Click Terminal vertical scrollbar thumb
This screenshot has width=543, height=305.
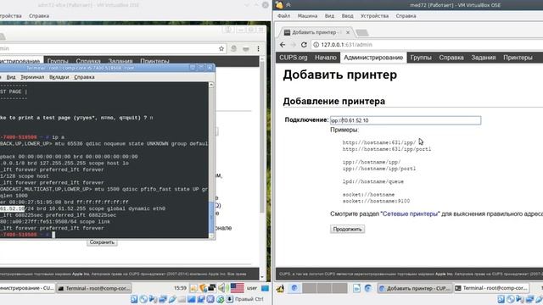211,218
